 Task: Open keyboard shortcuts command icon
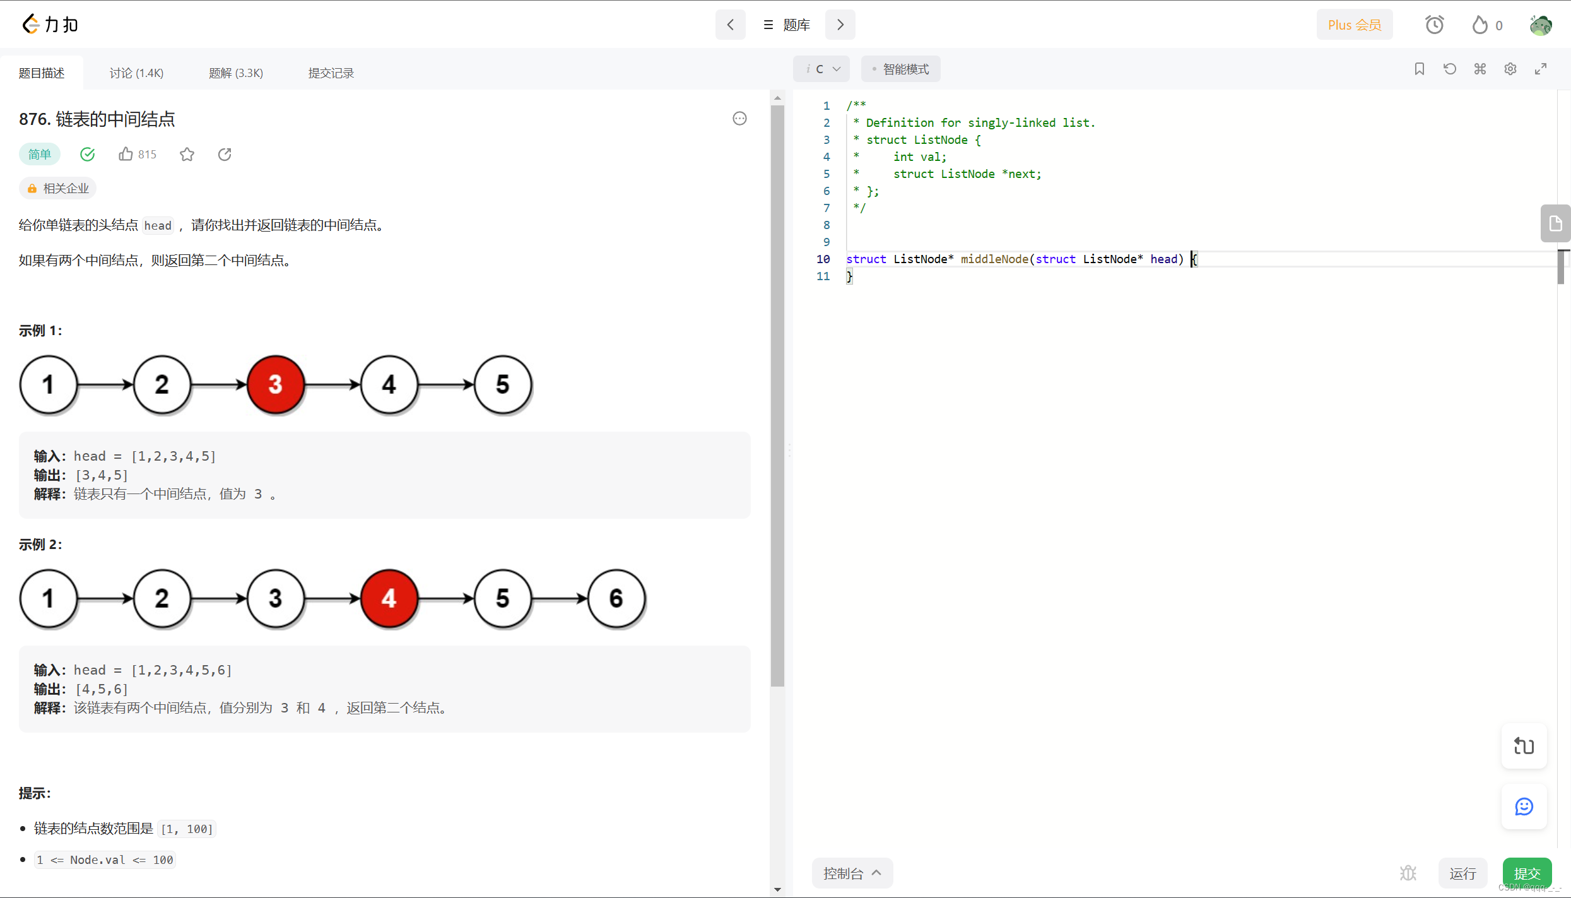(x=1480, y=69)
